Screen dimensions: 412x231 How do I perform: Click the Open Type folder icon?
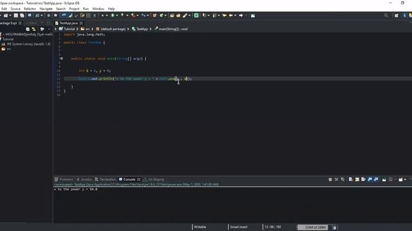point(172,15)
